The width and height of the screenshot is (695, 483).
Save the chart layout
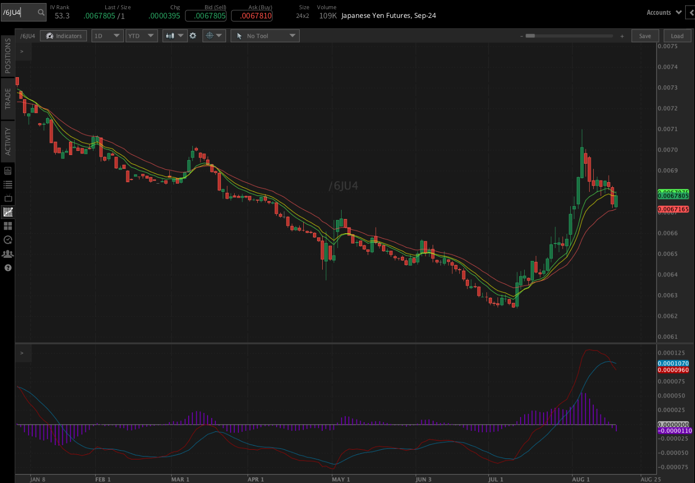(645, 35)
